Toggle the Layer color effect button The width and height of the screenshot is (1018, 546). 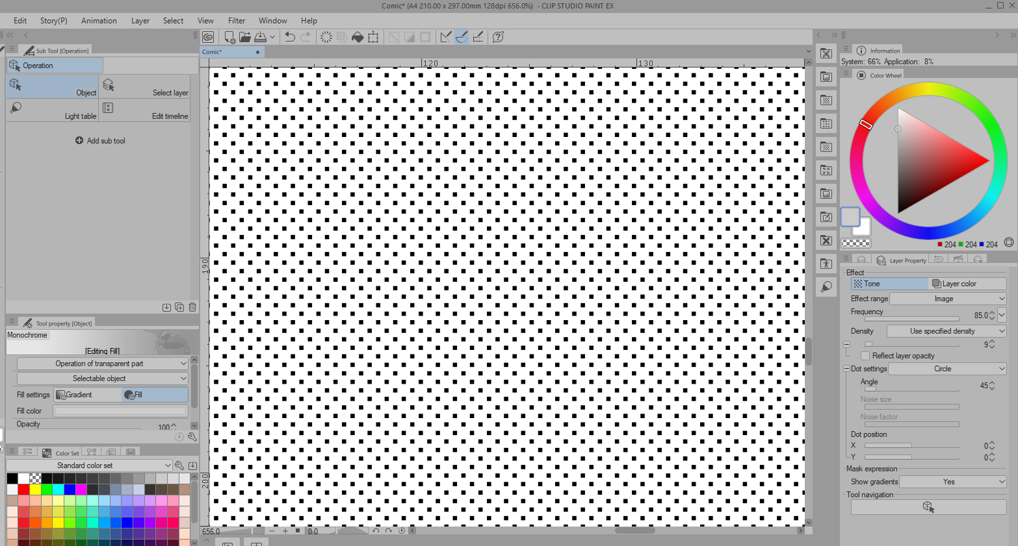968,284
